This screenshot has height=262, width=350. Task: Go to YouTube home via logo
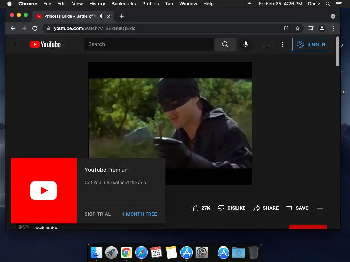pos(45,44)
